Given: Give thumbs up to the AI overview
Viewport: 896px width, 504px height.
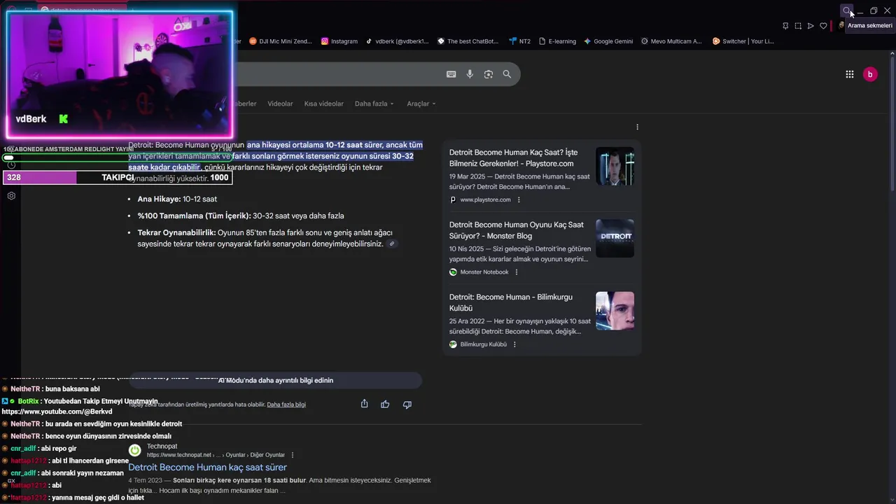Looking at the screenshot, I should [385, 404].
